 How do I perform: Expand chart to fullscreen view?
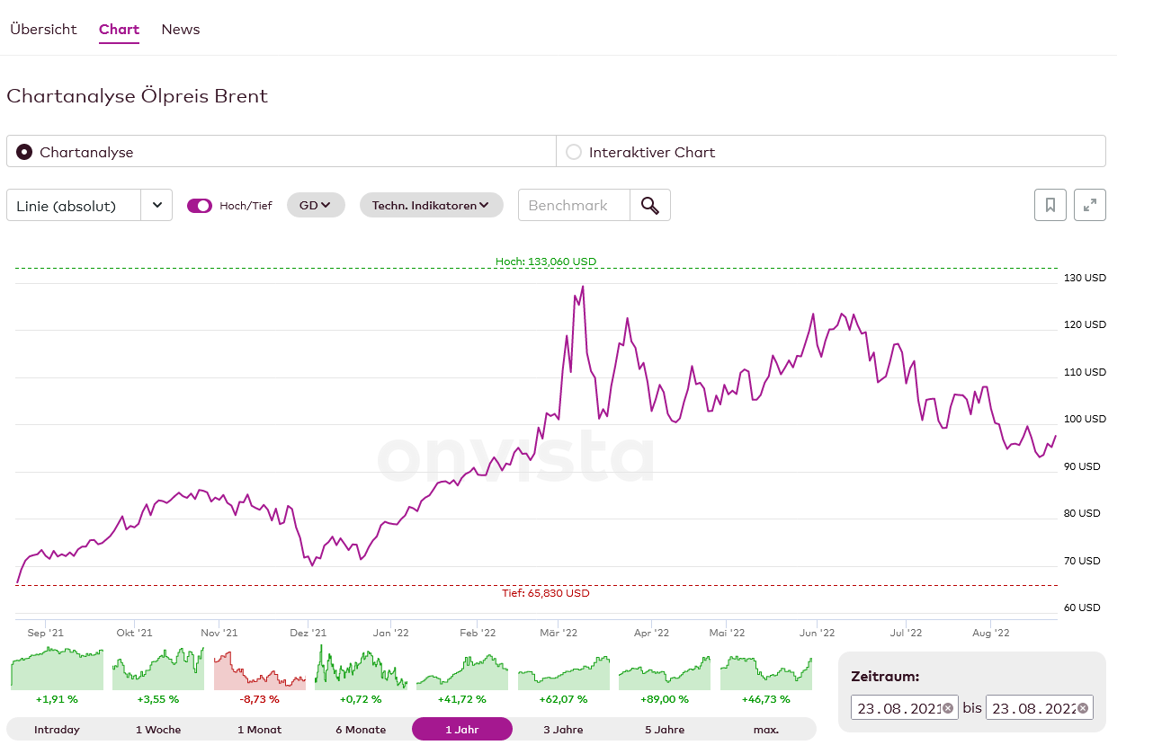point(1089,205)
